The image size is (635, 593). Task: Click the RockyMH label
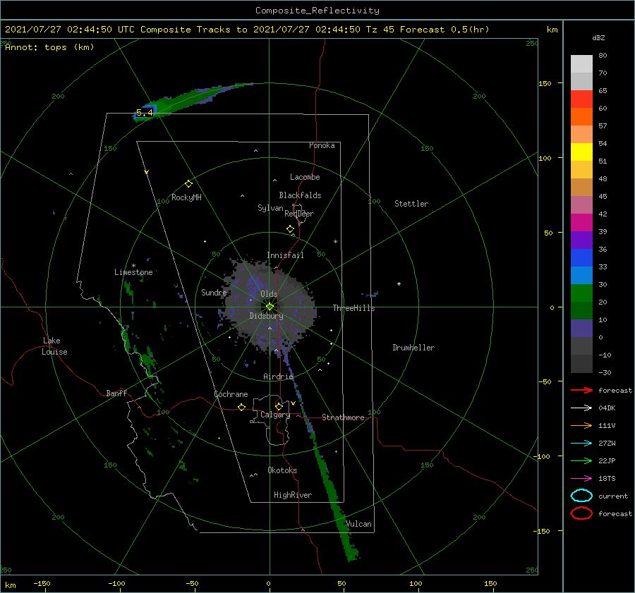click(186, 197)
